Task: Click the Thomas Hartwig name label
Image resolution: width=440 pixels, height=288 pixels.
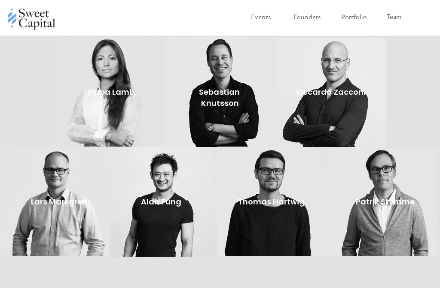Action: point(272,202)
